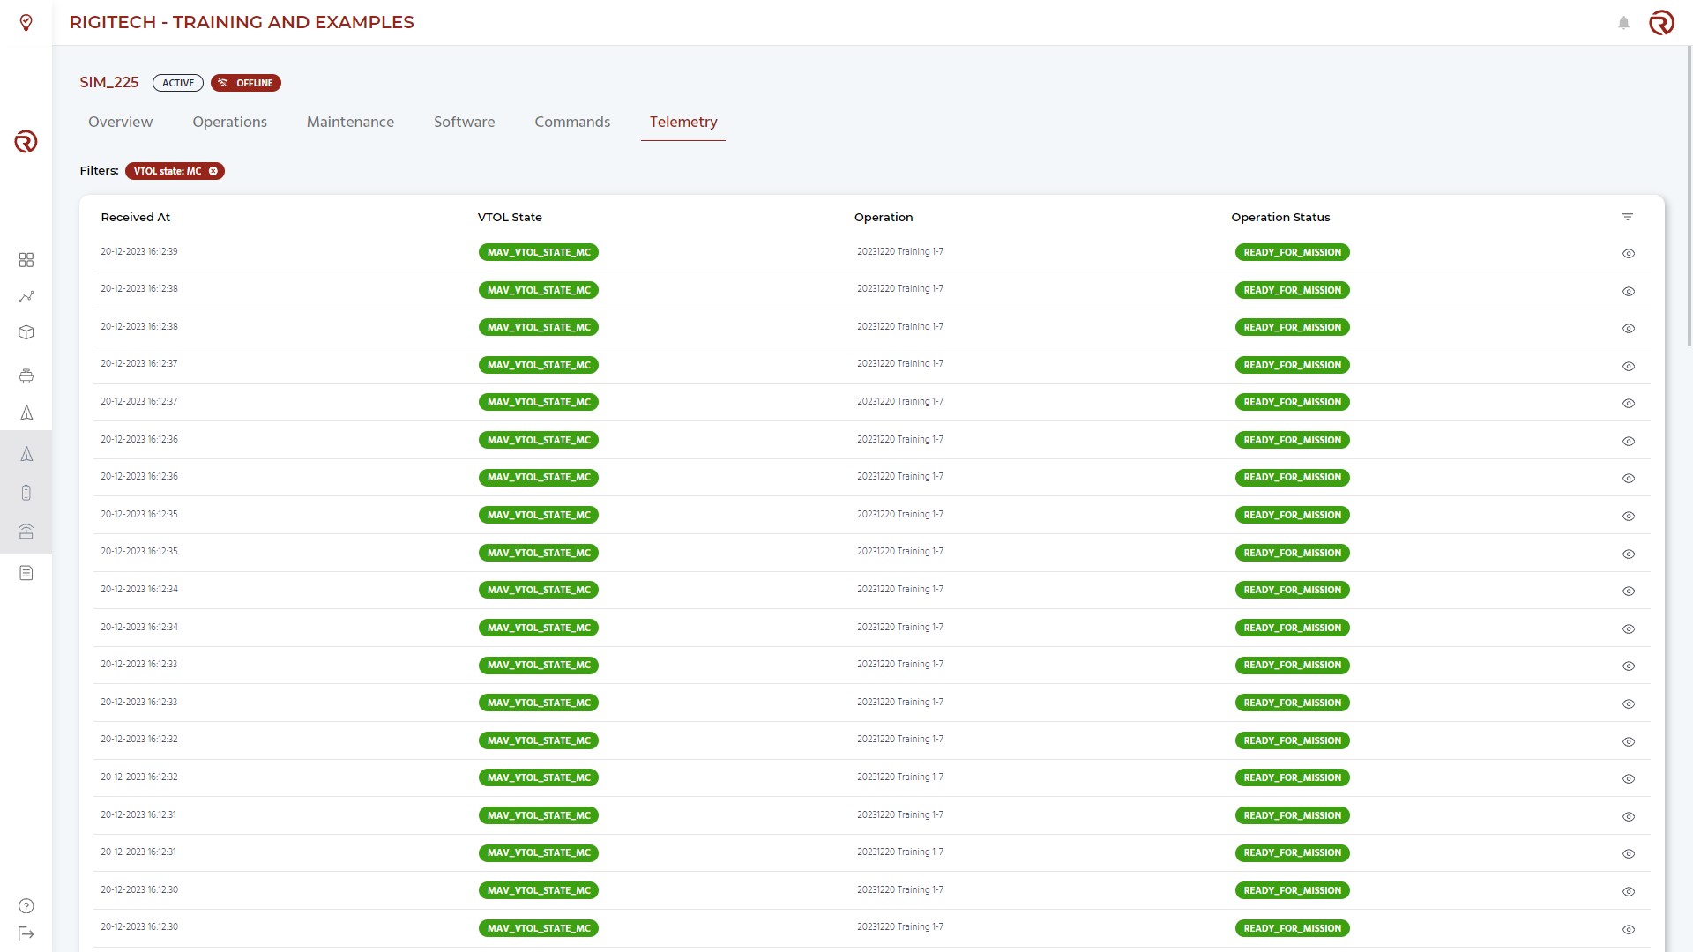This screenshot has width=1693, height=952.
Task: Switch to the Operations tab
Action: click(229, 122)
